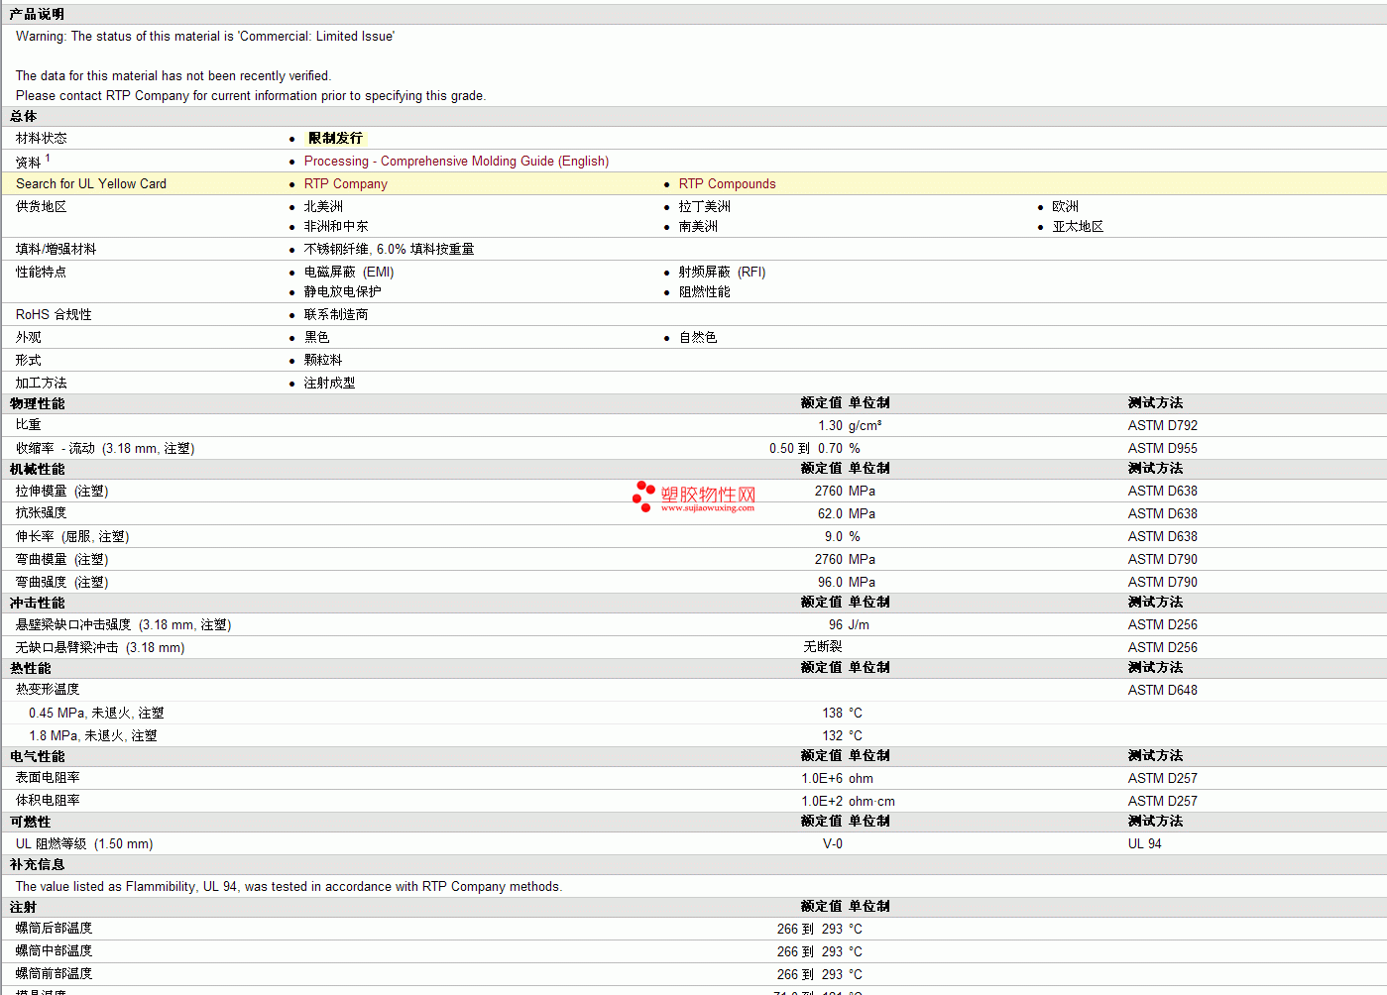Select the '黑色' appearance entry
The image size is (1387, 995).
(316, 338)
